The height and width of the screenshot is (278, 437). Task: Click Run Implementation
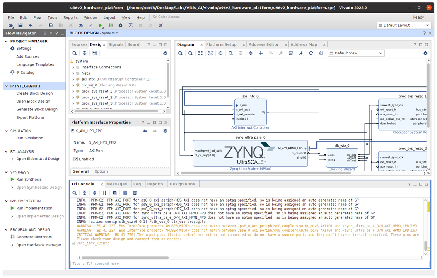point(34,208)
